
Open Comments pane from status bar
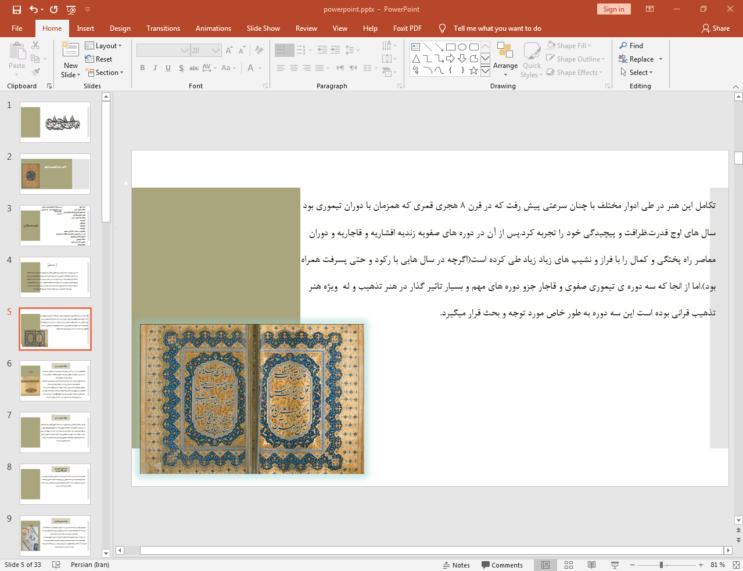pos(502,565)
